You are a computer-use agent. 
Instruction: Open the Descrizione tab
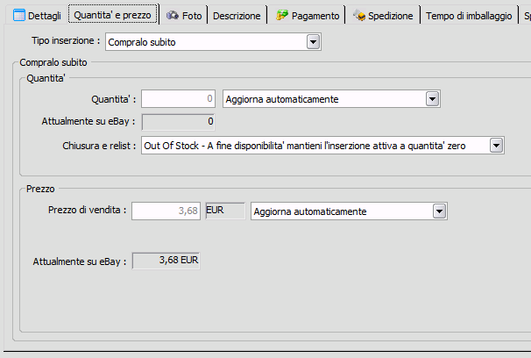[x=237, y=16]
